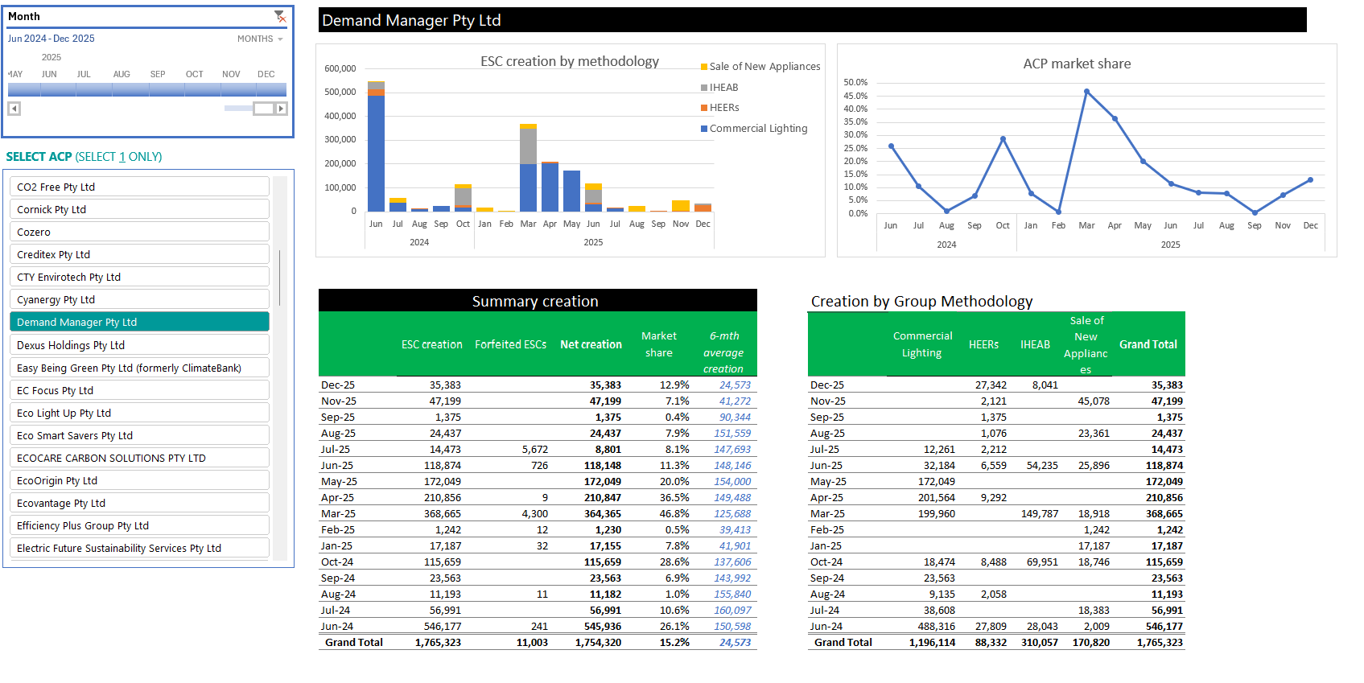Click the 6-mth average cell 125,688
Viewport: 1364px width, 683px height.
[x=732, y=513]
